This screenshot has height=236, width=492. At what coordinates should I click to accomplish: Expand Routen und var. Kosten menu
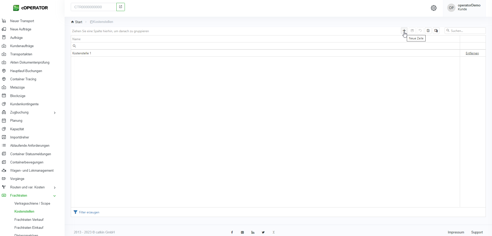pyautogui.click(x=55, y=187)
